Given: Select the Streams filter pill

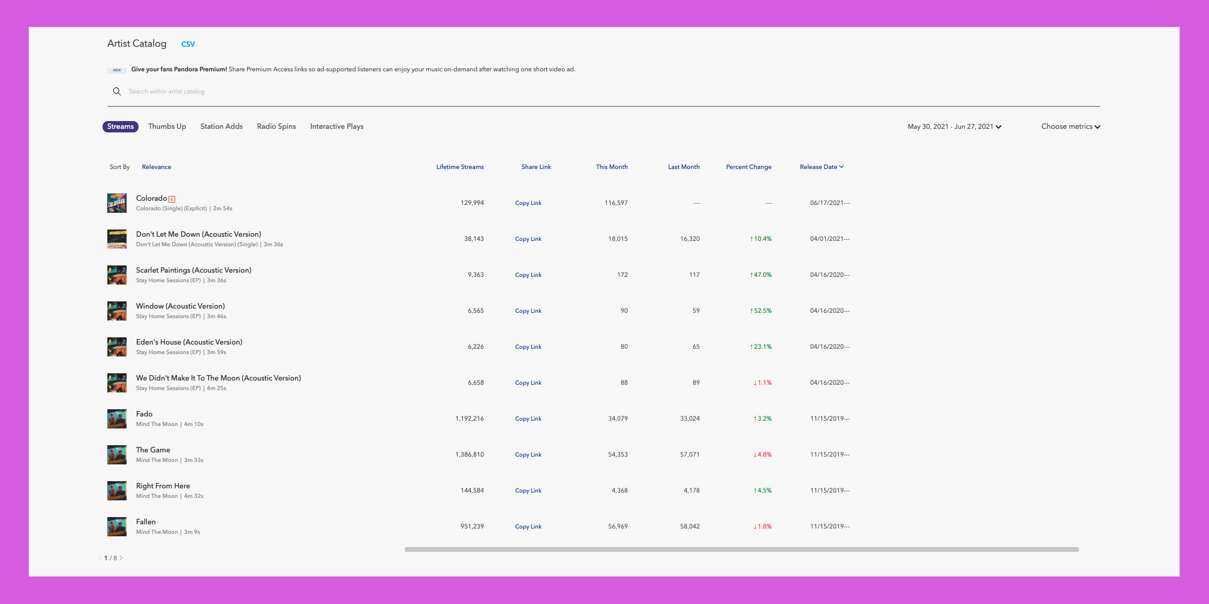Looking at the screenshot, I should (120, 126).
